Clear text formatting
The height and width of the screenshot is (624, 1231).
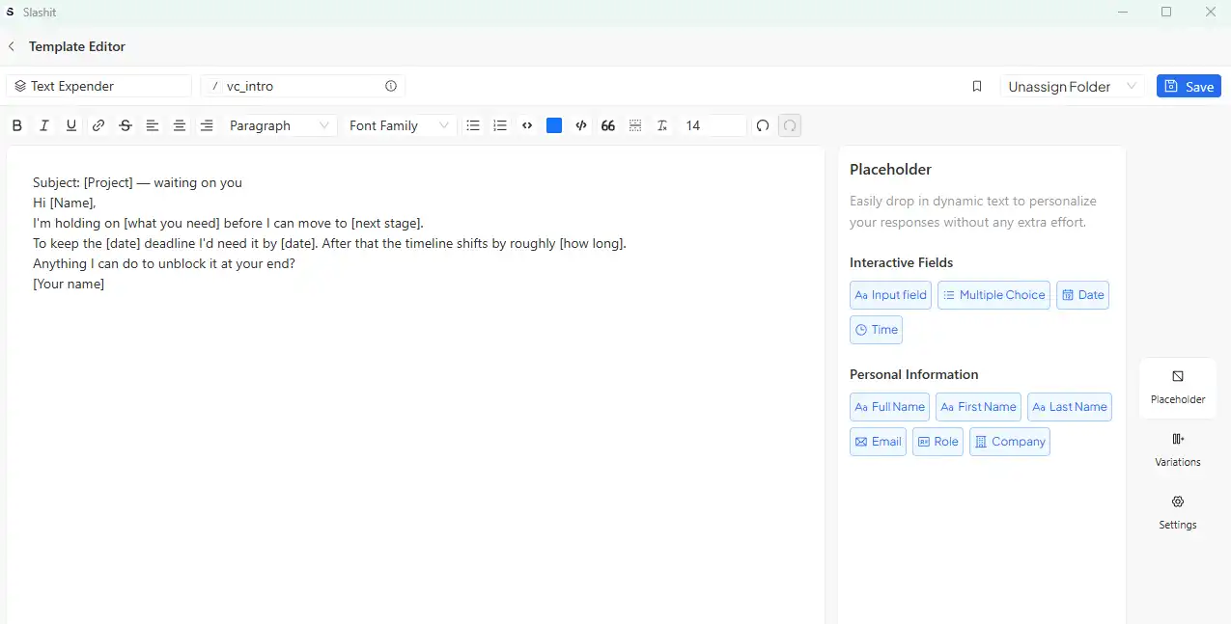662,125
